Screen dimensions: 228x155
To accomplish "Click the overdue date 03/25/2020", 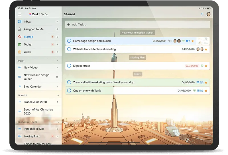I will point(192,66).
